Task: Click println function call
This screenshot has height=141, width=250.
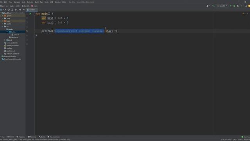Action: tap(47, 31)
